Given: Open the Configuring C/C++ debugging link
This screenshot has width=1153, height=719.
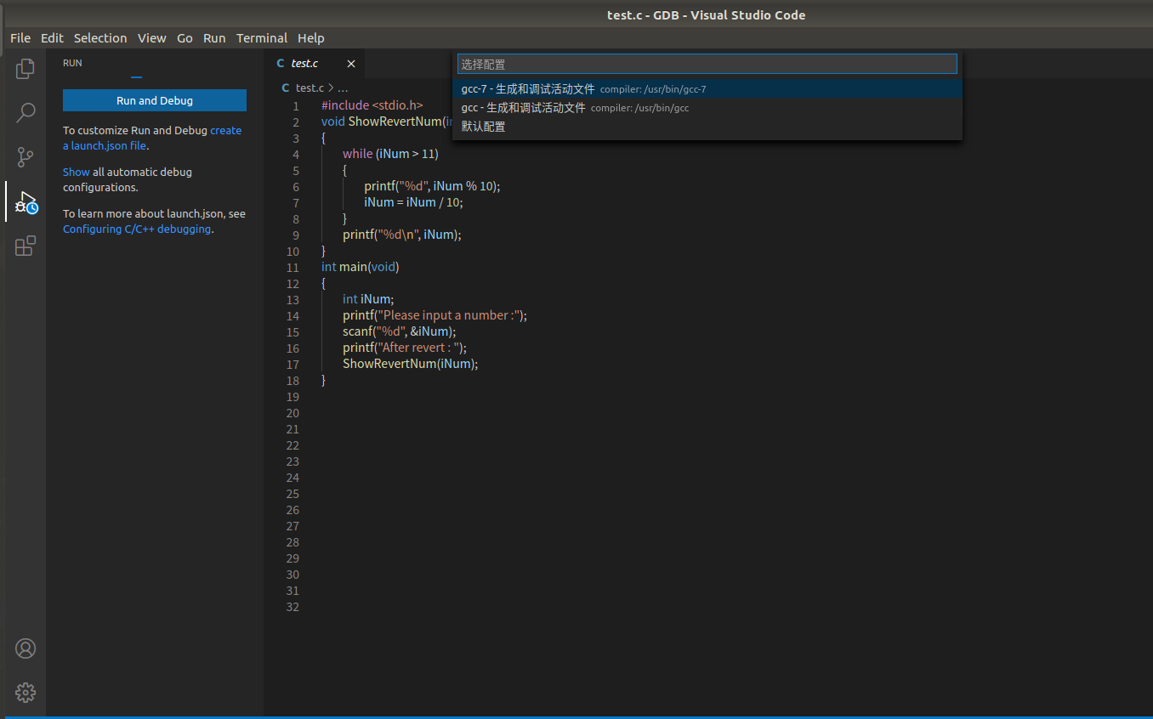Looking at the screenshot, I should (x=137, y=229).
